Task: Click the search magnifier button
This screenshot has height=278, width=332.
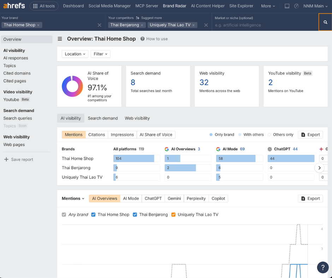Action: click(x=325, y=22)
